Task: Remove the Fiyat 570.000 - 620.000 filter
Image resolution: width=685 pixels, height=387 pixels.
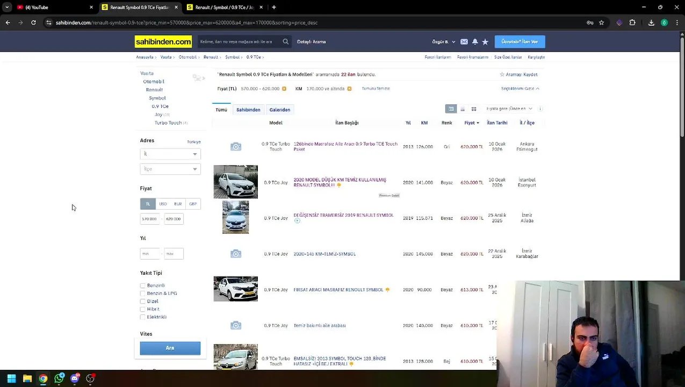Action: (x=284, y=89)
